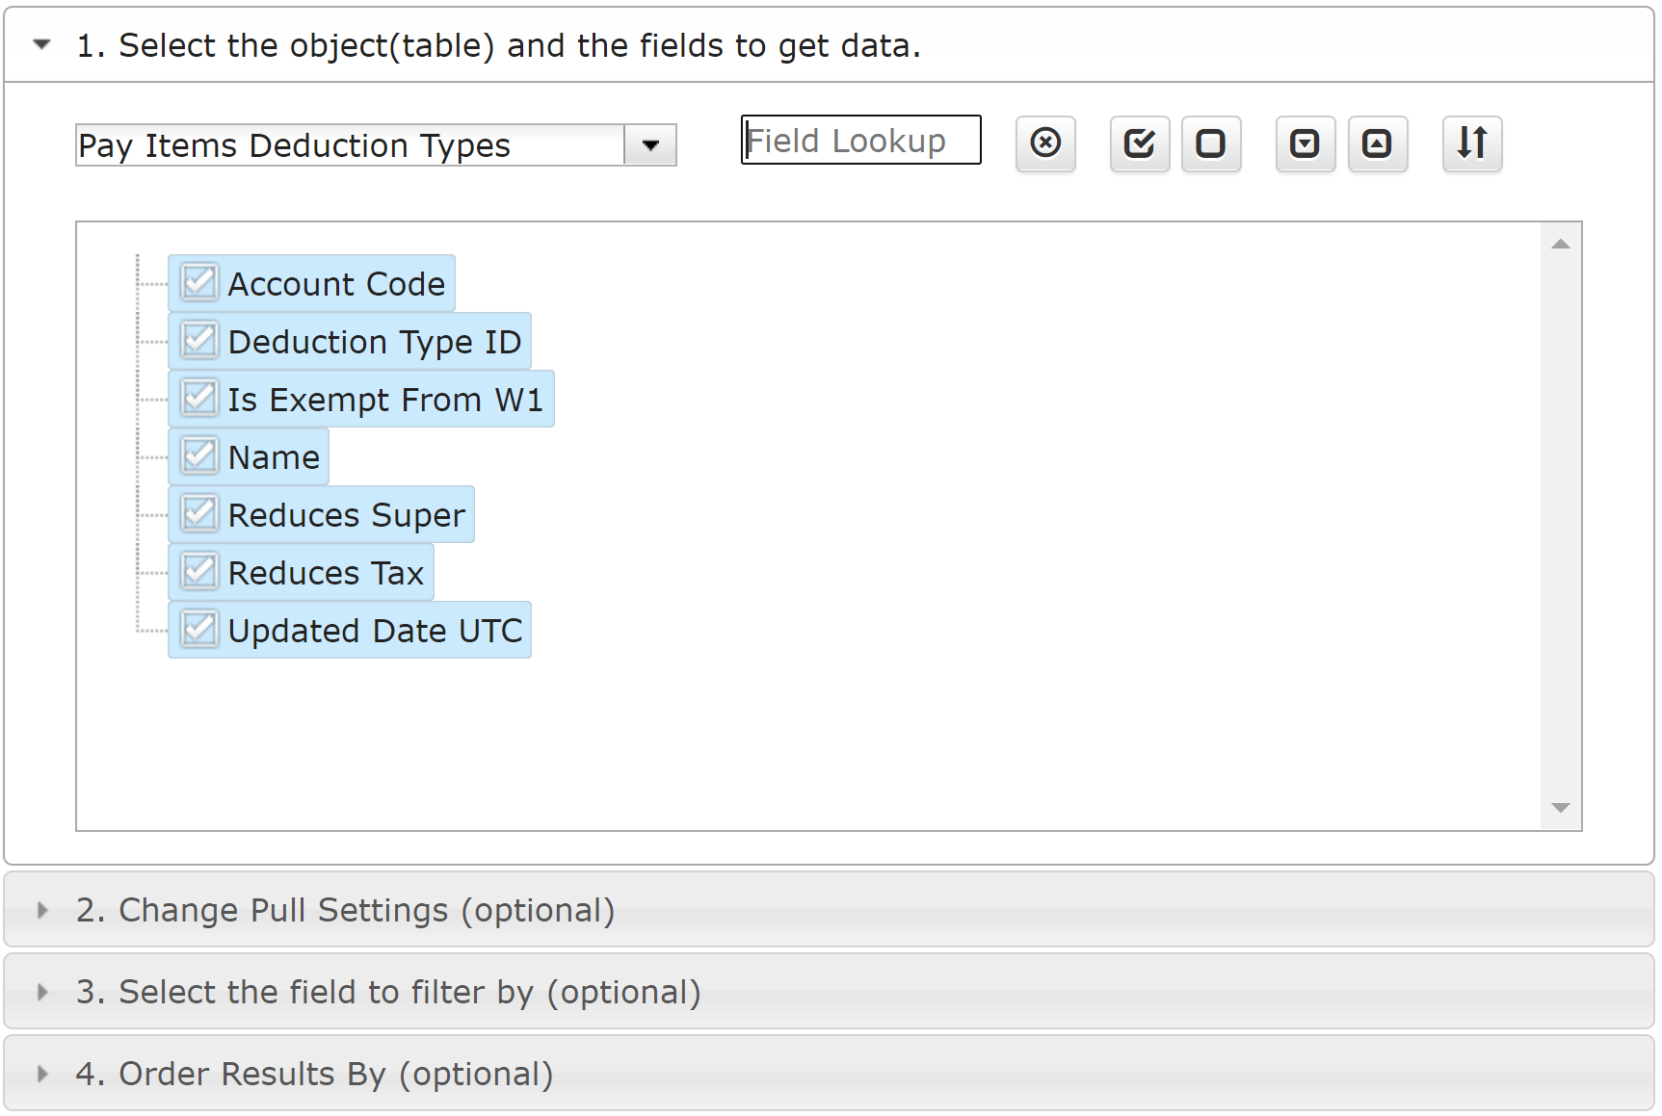The width and height of the screenshot is (1662, 1116).
Task: Expand all nodes with the down-arrow box icon
Action: point(1306,143)
